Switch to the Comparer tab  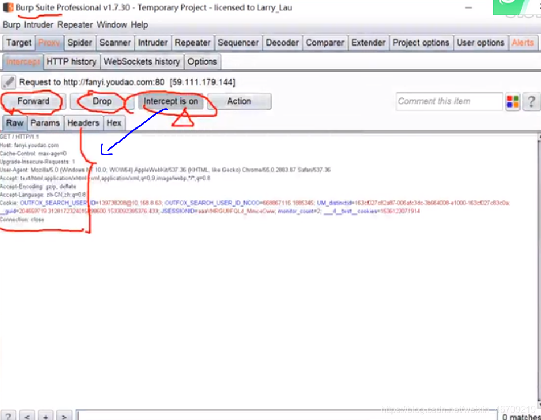325,43
